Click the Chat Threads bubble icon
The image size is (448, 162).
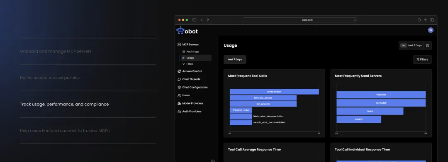tap(179, 79)
